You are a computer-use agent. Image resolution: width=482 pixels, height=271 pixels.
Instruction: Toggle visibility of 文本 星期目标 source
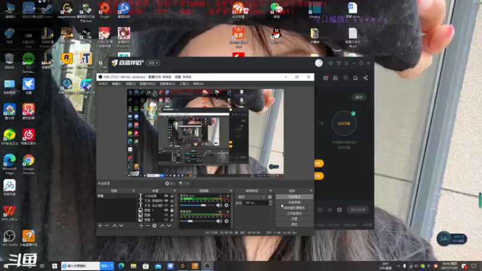pyautogui.click(x=166, y=201)
